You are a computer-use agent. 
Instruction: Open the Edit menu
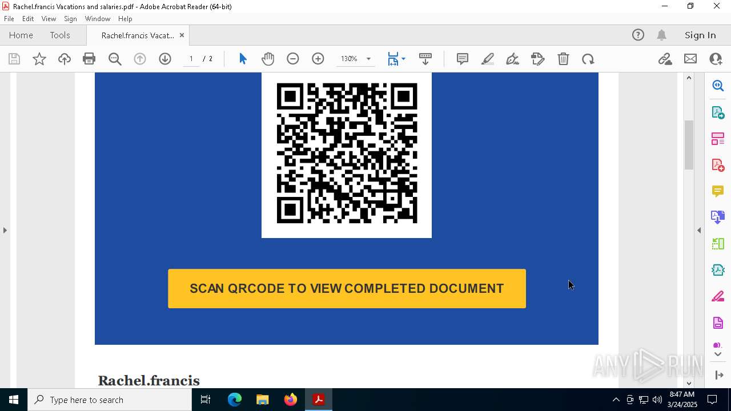[28, 19]
